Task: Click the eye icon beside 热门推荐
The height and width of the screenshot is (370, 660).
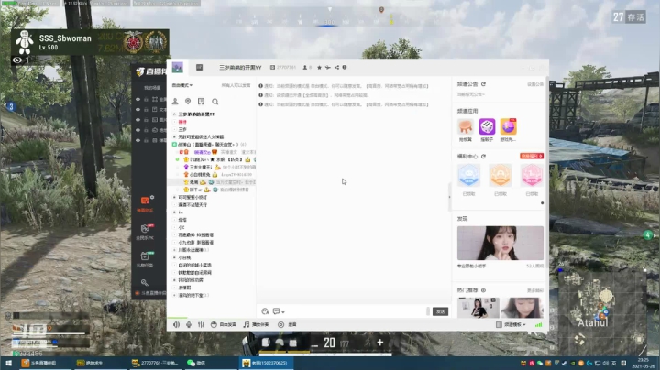Action: click(483, 290)
